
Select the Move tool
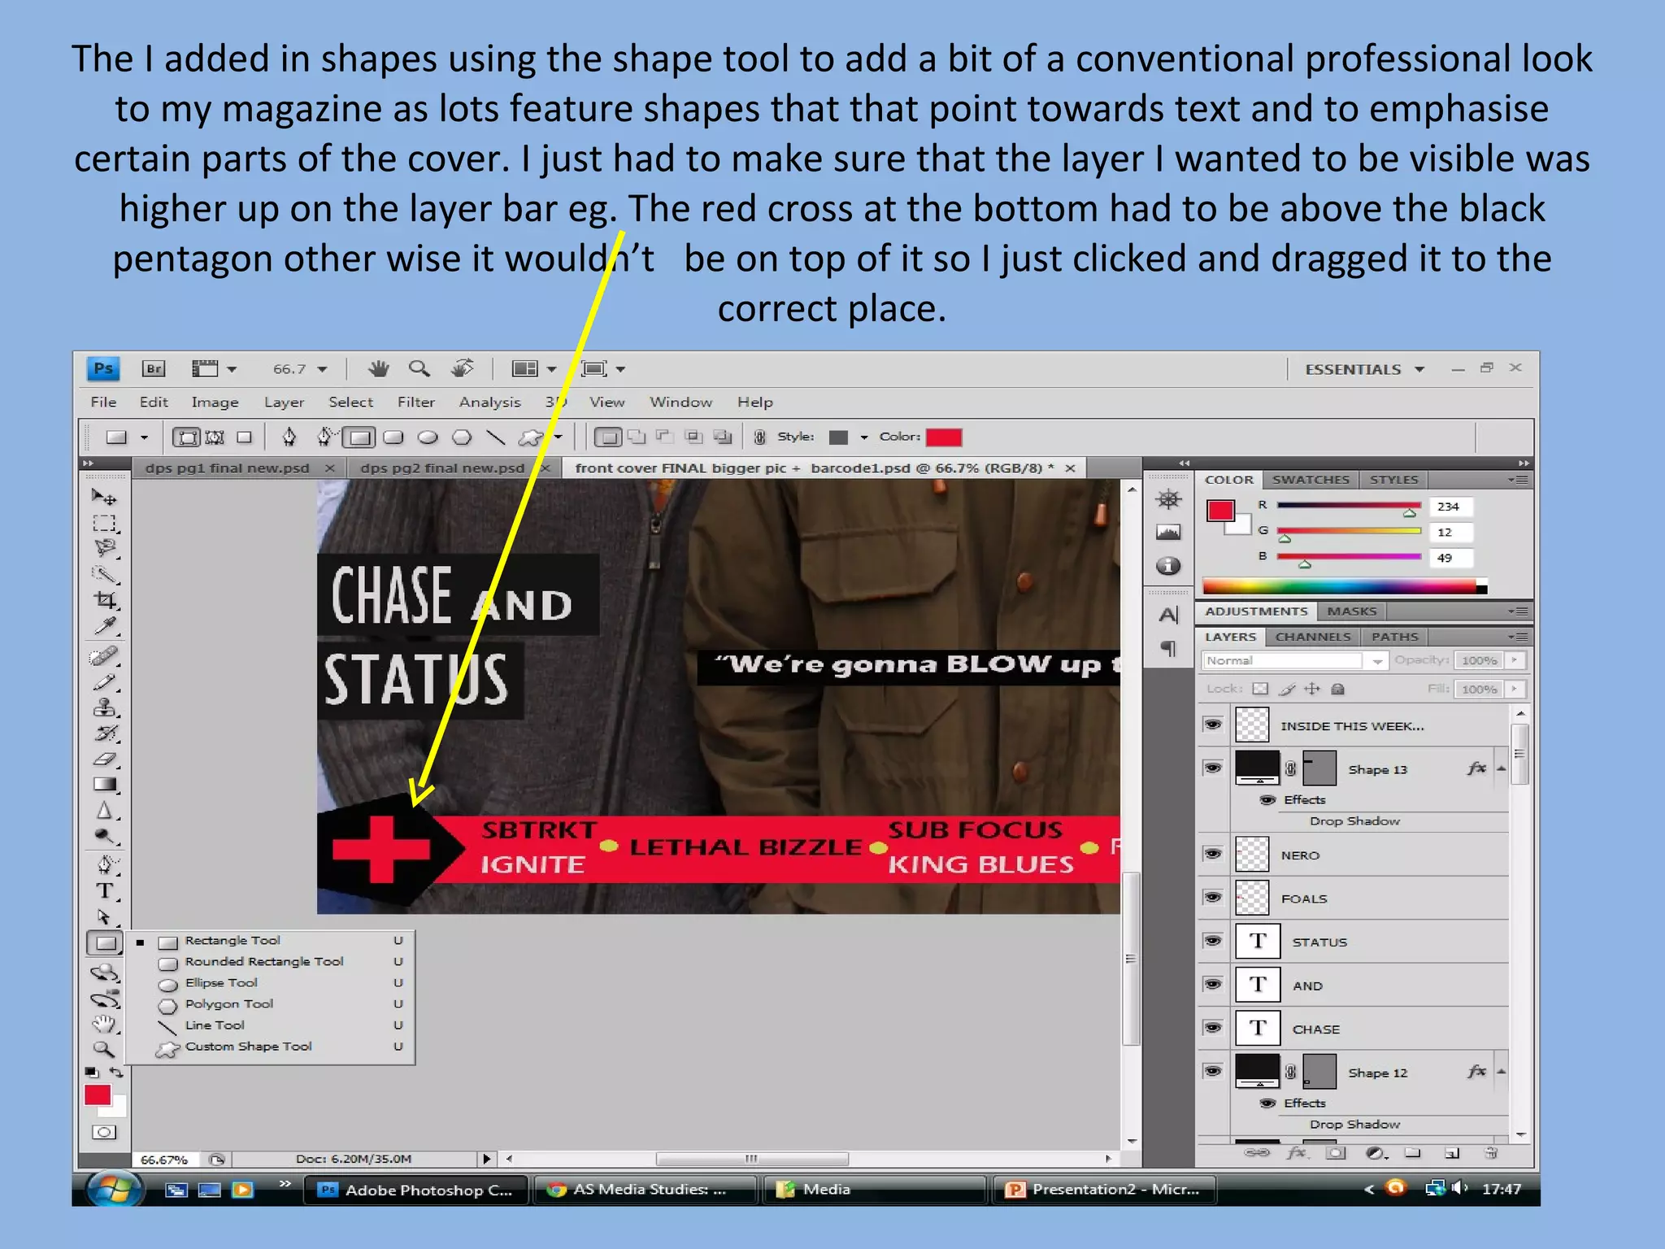(x=104, y=497)
